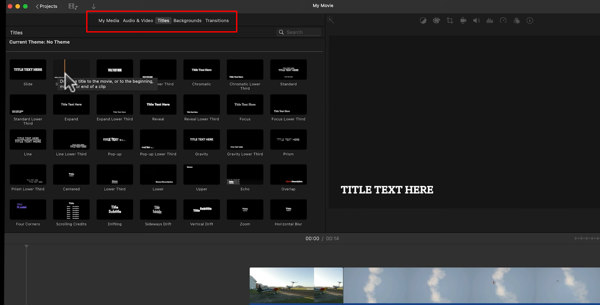Choose the Pop-up title style
The width and height of the screenshot is (600, 305).
coord(114,139)
